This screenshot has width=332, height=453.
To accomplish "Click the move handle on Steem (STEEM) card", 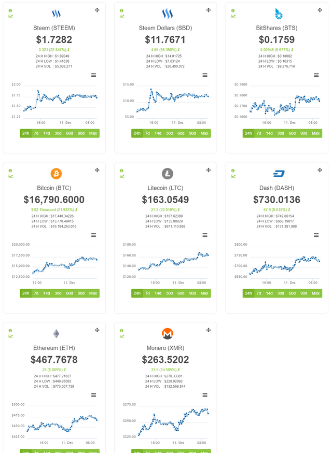I will [x=97, y=10].
